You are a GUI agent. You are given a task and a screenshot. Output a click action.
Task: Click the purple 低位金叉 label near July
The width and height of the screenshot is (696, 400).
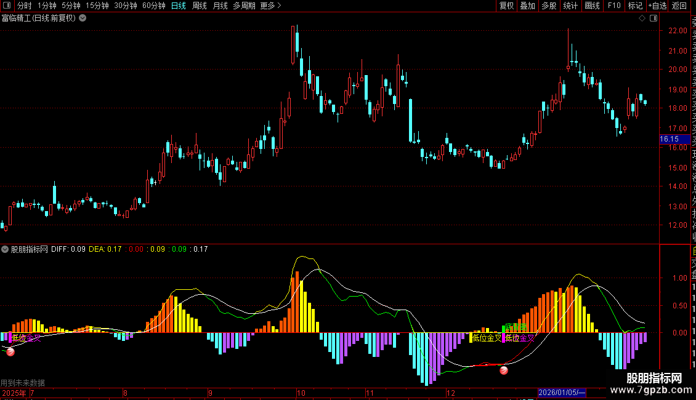[26, 338]
